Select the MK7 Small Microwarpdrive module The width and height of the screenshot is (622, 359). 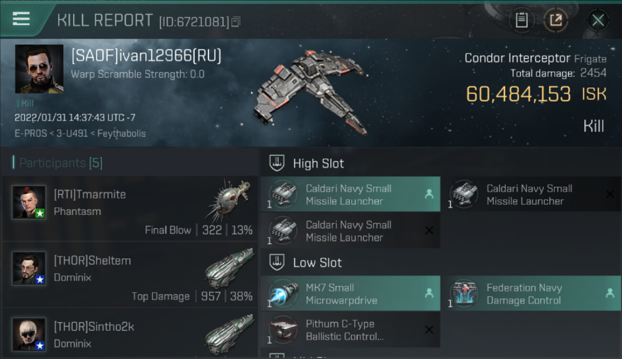coord(350,294)
